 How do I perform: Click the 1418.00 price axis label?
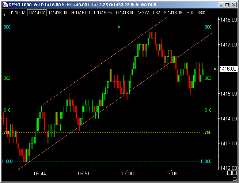click(228, 20)
